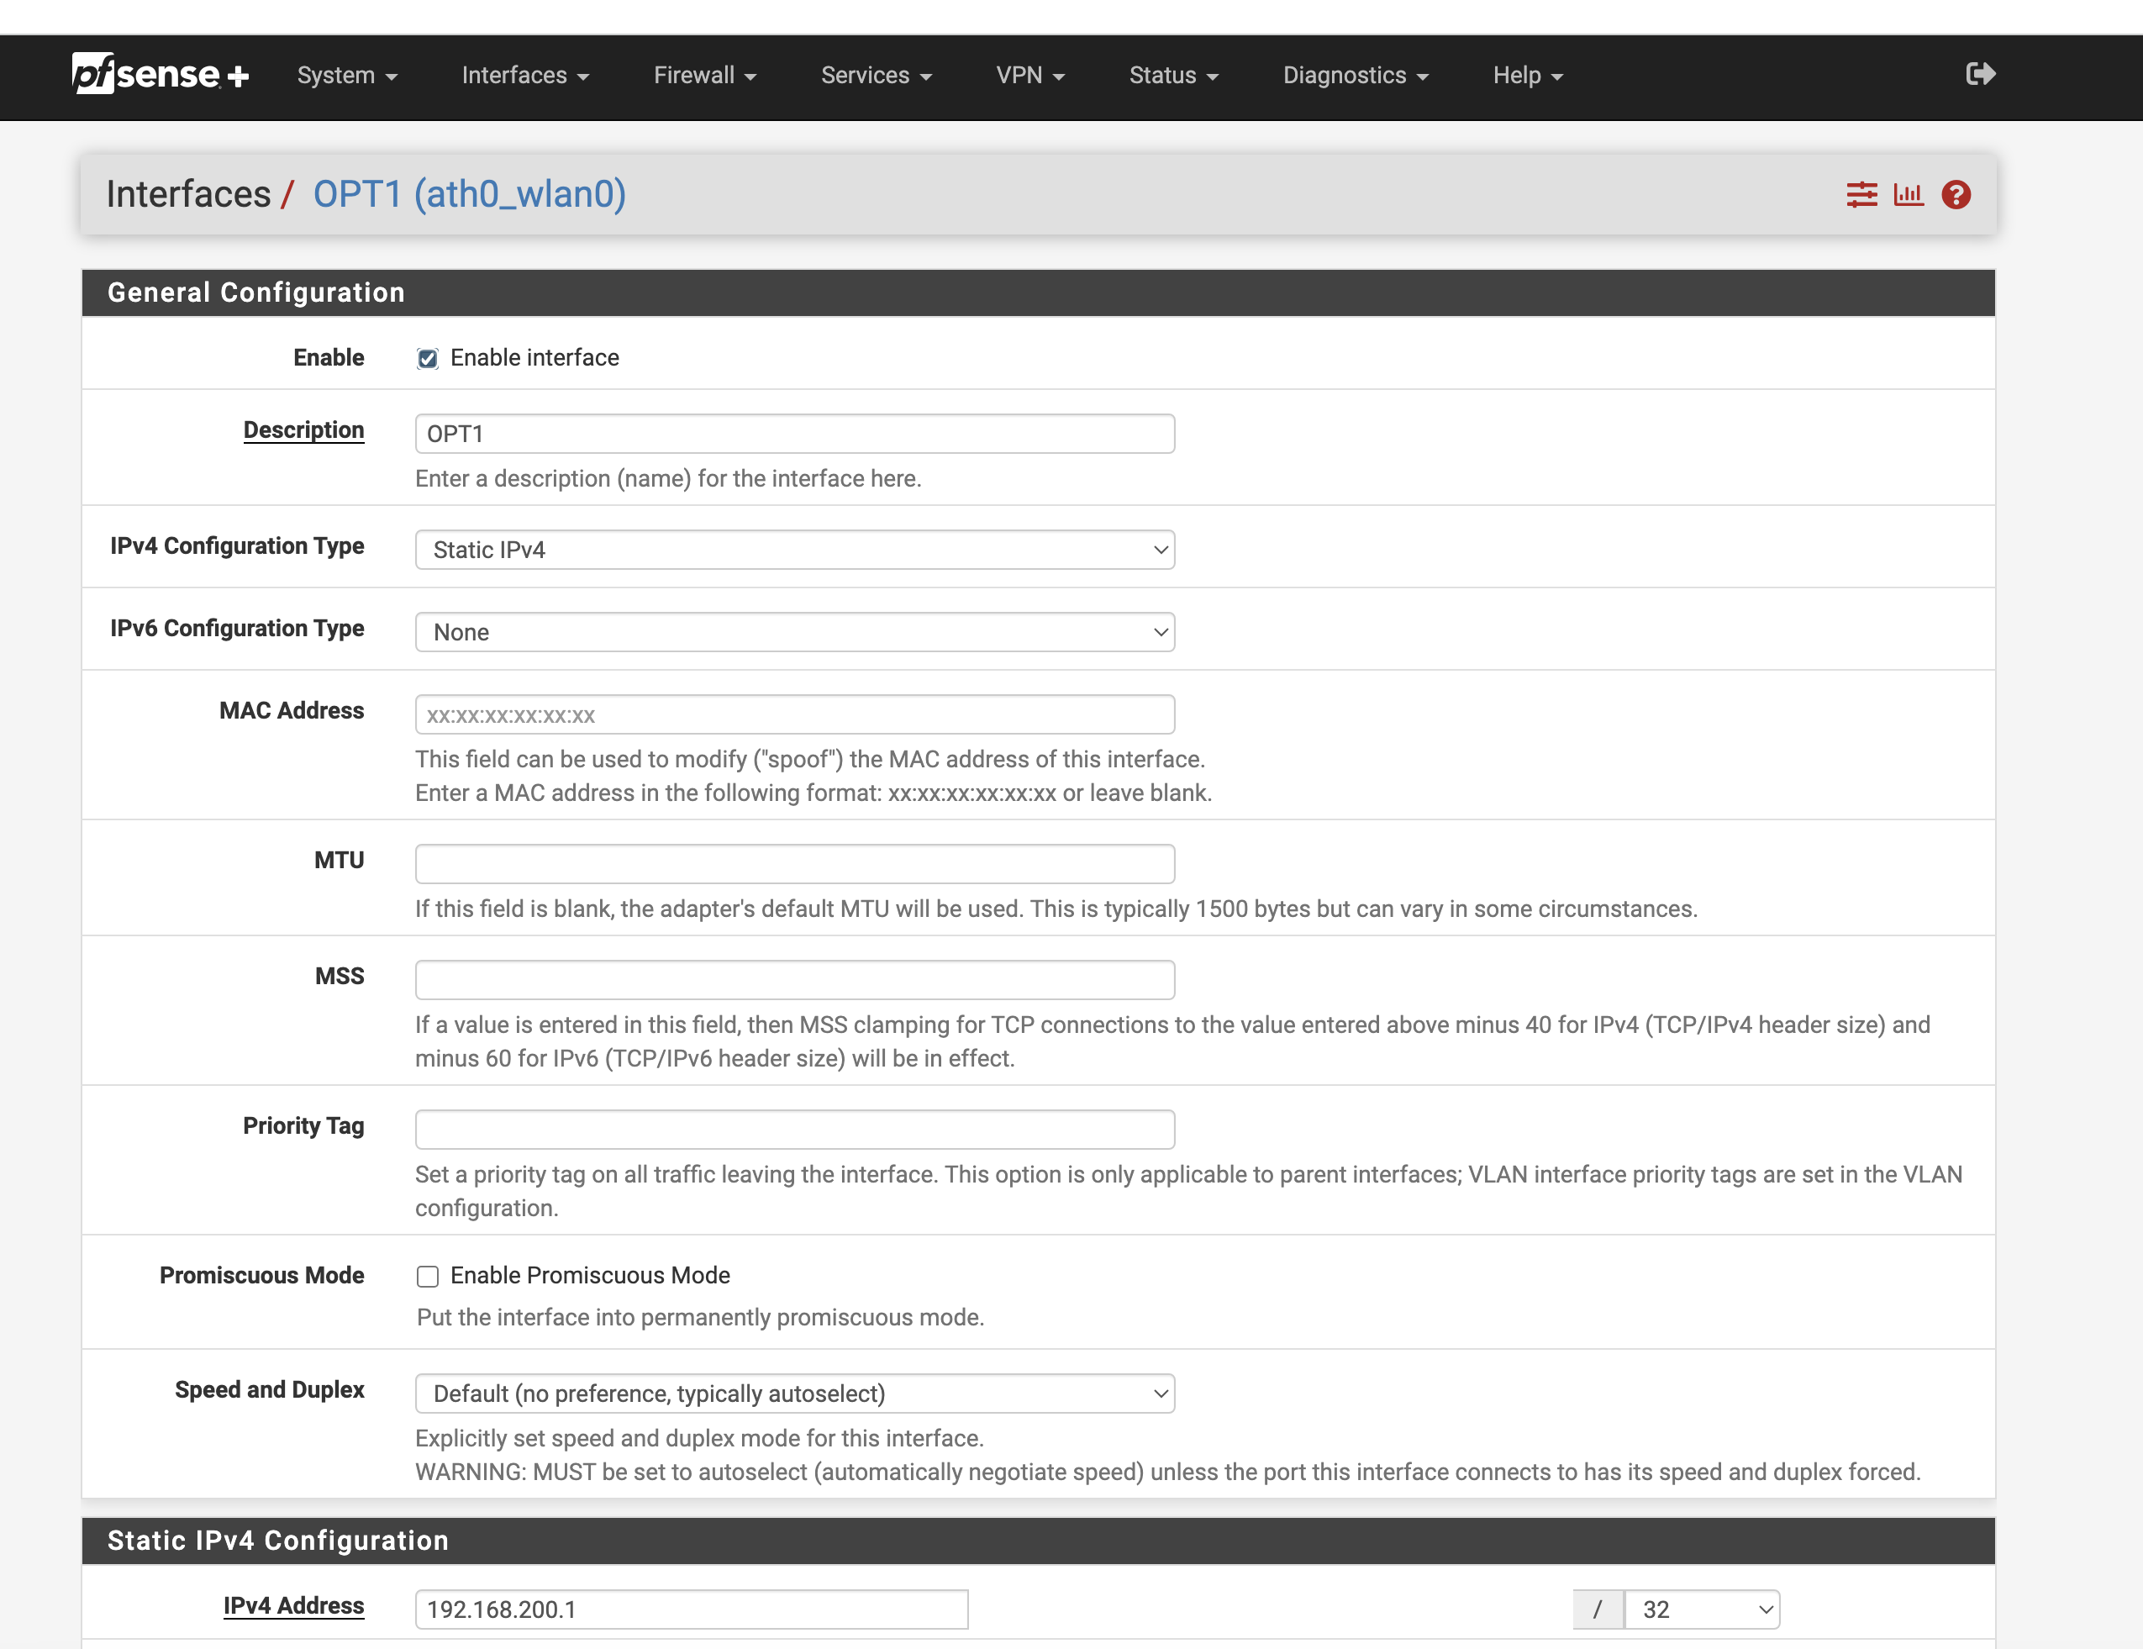Click the logout icon in navbar
This screenshot has height=1649, width=2143.
(1980, 75)
